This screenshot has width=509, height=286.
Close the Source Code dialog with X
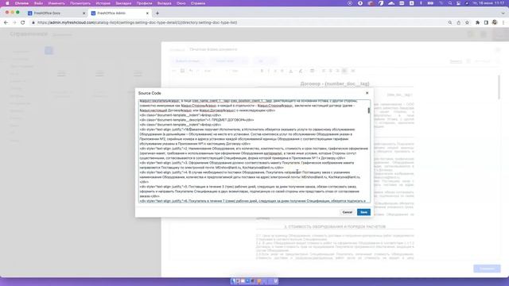[x=367, y=93]
